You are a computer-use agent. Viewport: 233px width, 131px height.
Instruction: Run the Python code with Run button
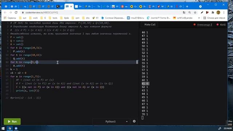coord(12,122)
